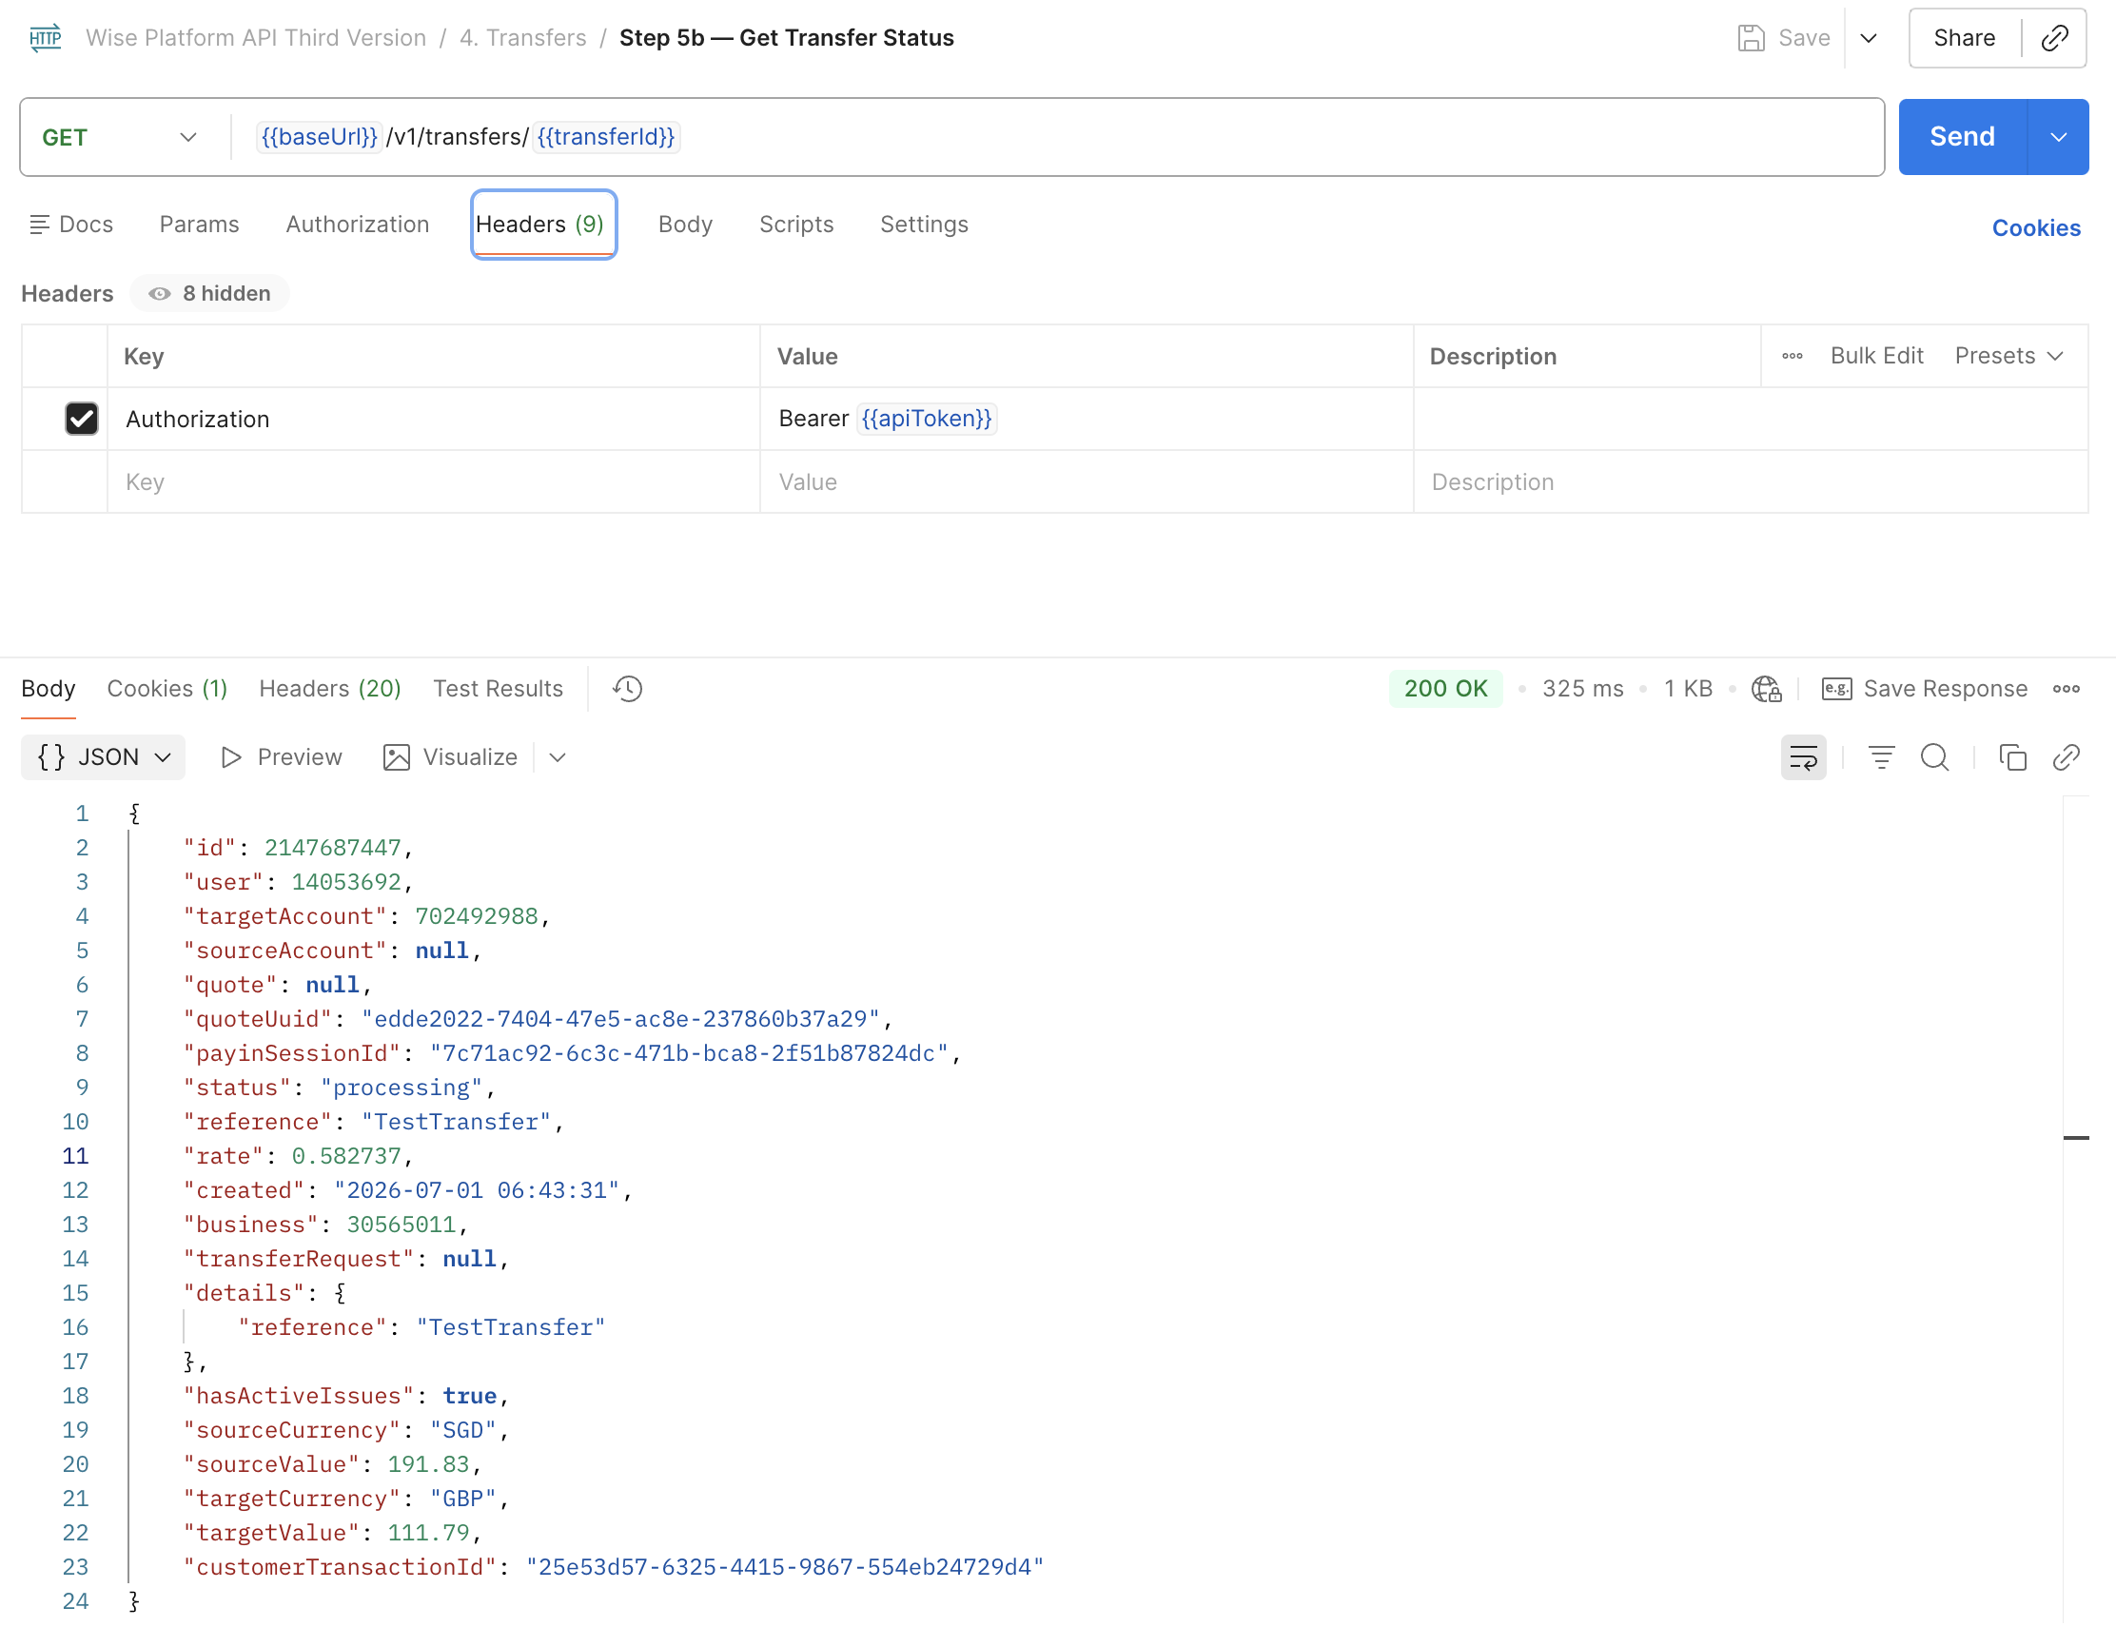
Task: Click the Docs list icon
Action: [x=39, y=225]
